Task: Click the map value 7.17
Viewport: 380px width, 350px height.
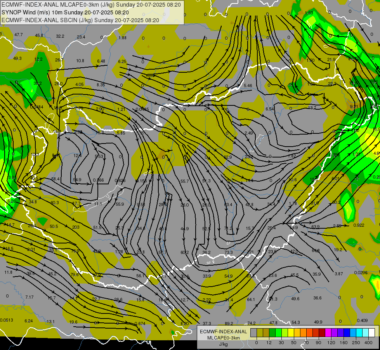Action: coord(29,297)
